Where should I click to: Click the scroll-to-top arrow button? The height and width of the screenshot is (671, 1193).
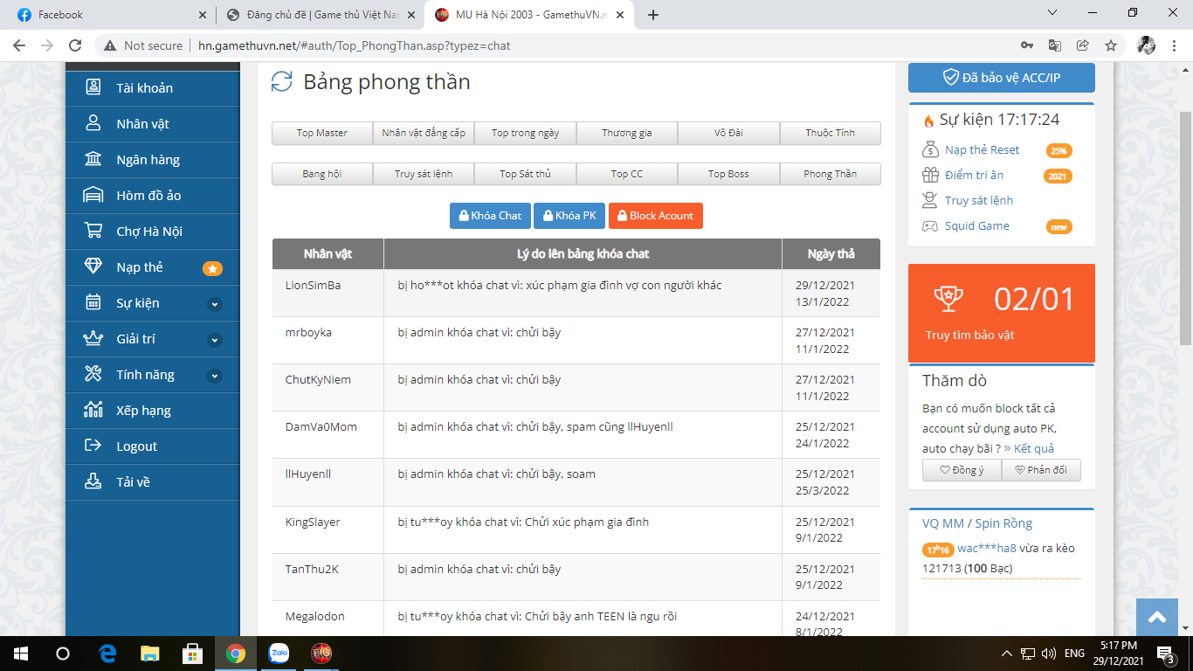tap(1157, 618)
